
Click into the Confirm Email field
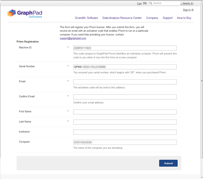pos(125,97)
